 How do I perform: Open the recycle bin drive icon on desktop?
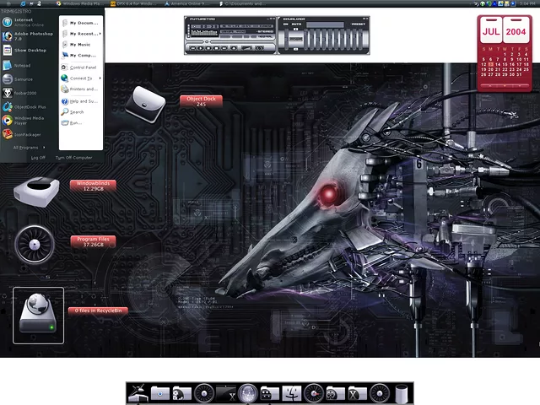(x=38, y=315)
